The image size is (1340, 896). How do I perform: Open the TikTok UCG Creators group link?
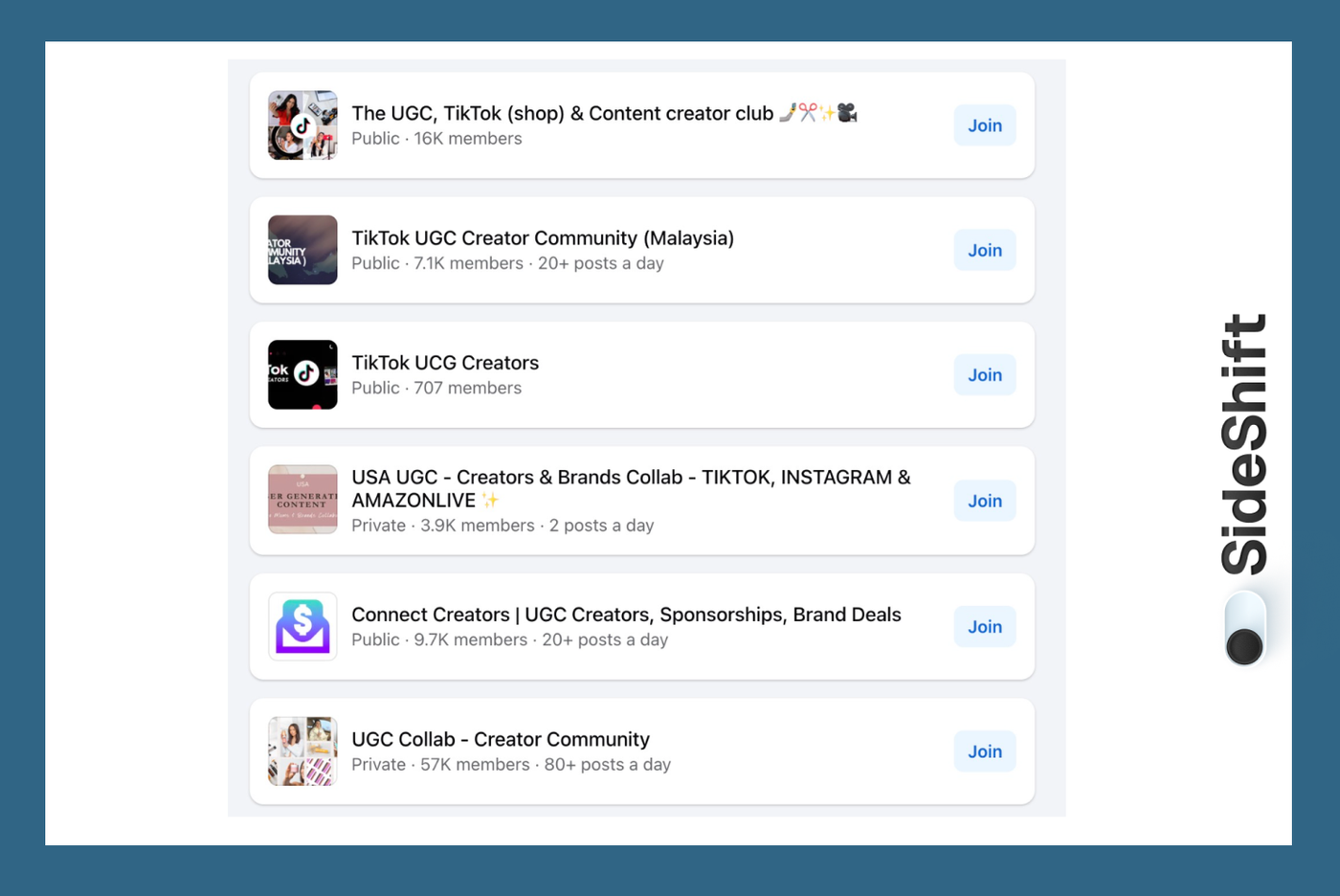point(445,363)
